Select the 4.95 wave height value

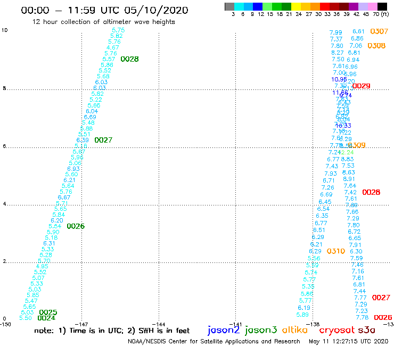point(42,266)
